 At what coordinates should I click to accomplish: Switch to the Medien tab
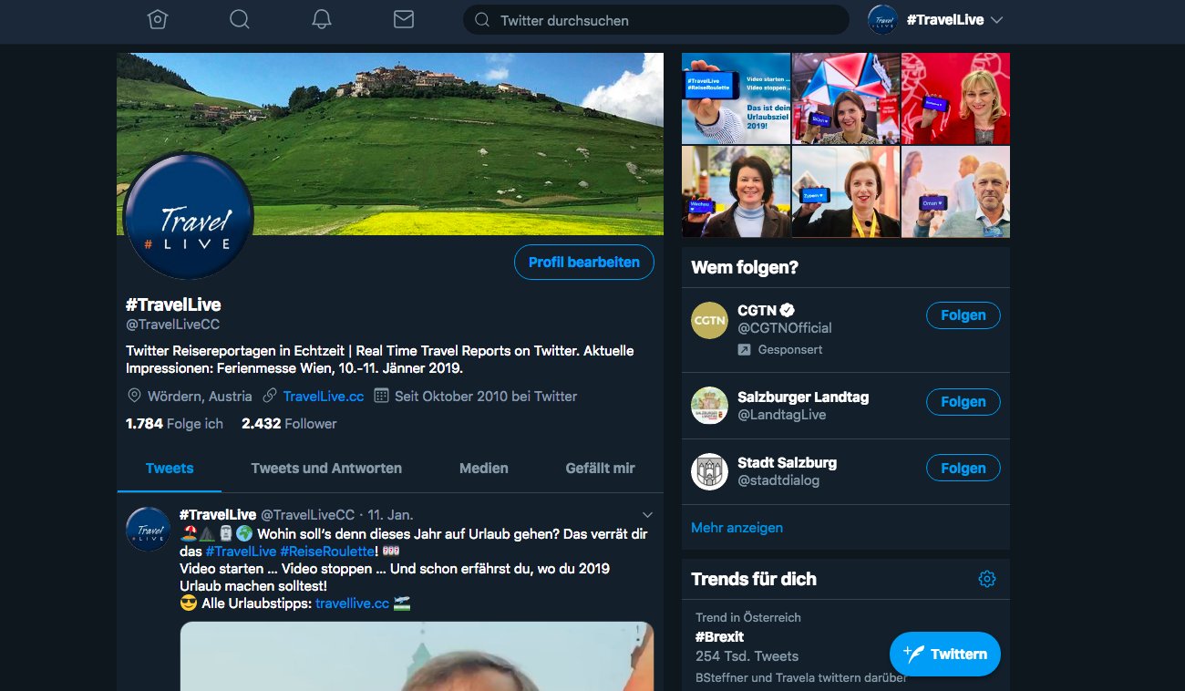[x=484, y=469]
